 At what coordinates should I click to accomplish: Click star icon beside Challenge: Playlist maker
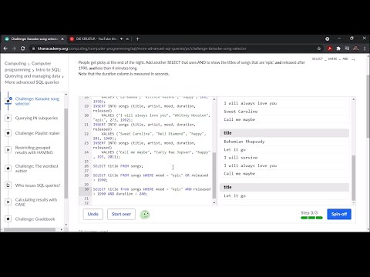[x=8, y=133]
